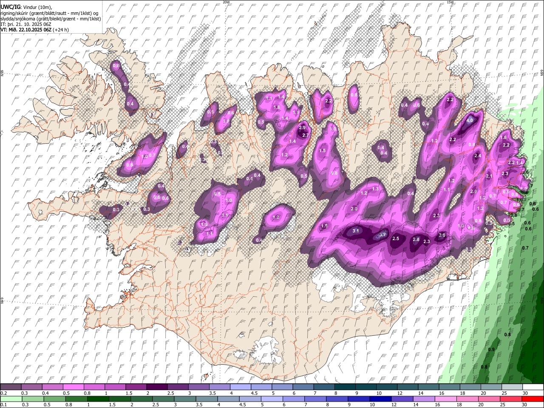
Task: Click the '4.0' snowfall value on the map
Action: pyautogui.click(x=470, y=120)
